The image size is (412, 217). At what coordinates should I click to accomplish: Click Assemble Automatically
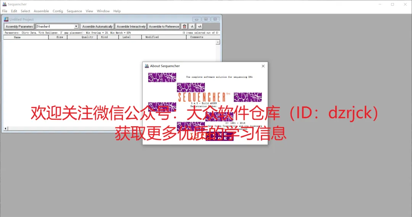coord(97,27)
